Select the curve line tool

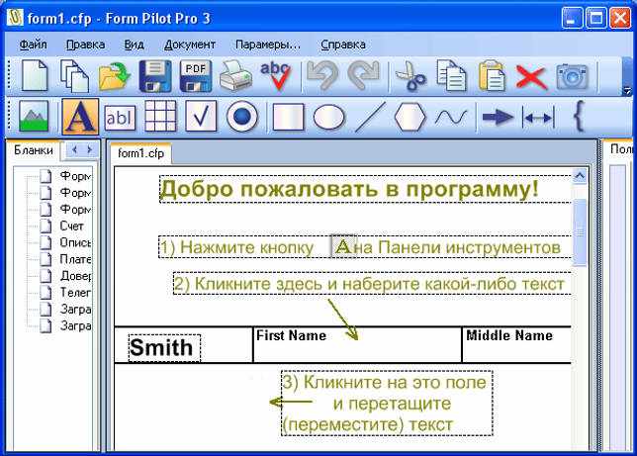[450, 117]
